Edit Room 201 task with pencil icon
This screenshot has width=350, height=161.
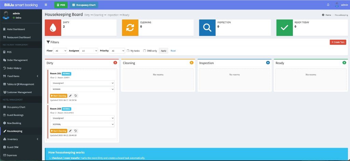(x=70, y=96)
